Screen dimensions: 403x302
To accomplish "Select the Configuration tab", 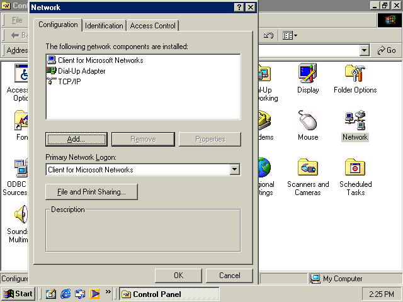I will coord(58,25).
